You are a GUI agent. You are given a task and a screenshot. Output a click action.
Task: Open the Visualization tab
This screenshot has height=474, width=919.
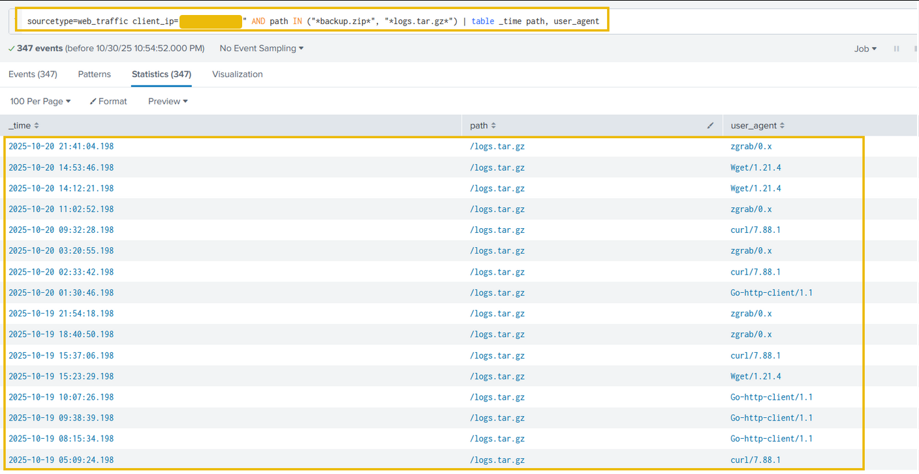237,74
